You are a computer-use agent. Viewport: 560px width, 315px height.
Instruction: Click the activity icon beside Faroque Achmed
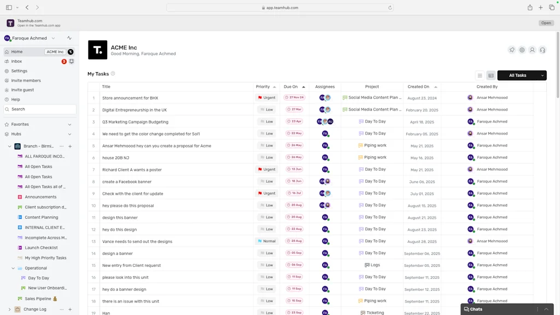(x=69, y=38)
